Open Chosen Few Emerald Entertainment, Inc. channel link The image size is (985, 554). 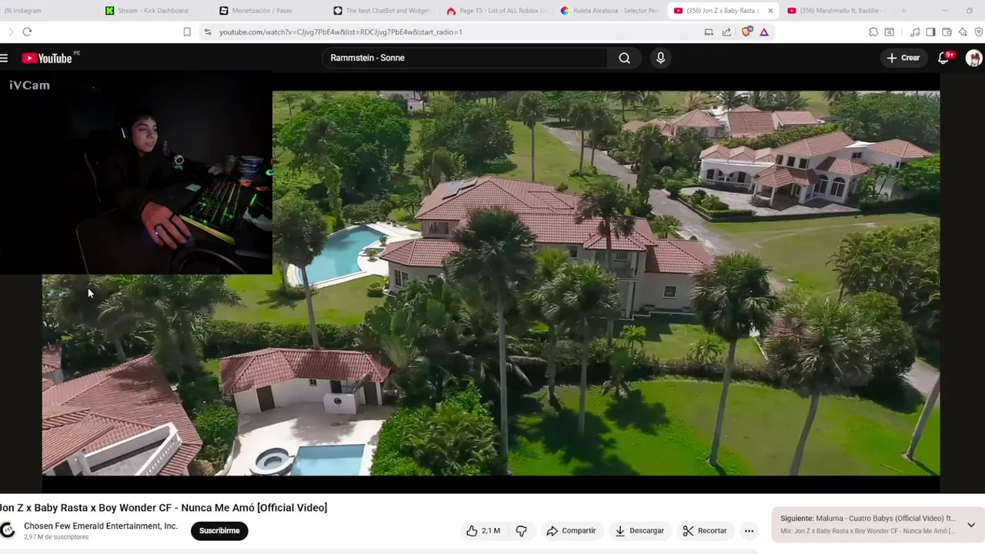tap(101, 526)
